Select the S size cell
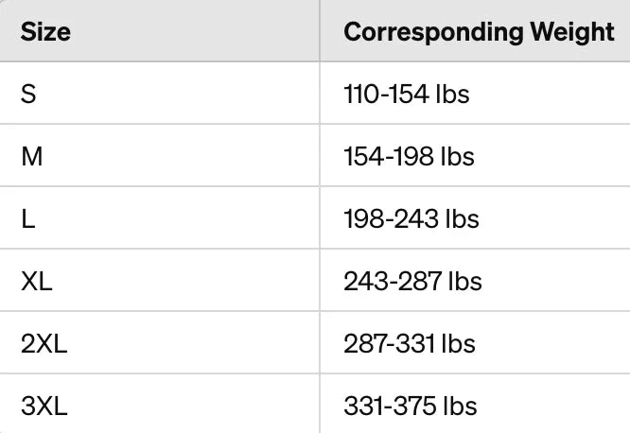The image size is (630, 433). tap(160, 94)
